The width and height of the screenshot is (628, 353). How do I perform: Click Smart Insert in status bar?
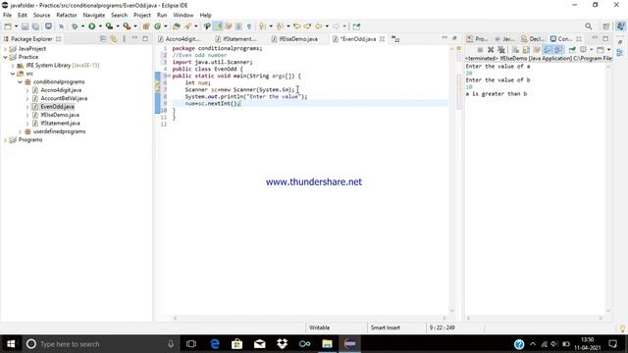pyautogui.click(x=386, y=328)
